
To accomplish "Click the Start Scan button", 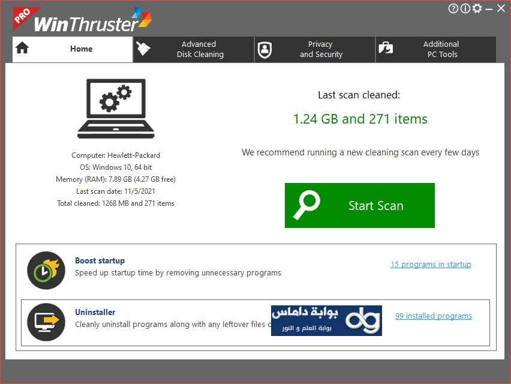I will (360, 205).
